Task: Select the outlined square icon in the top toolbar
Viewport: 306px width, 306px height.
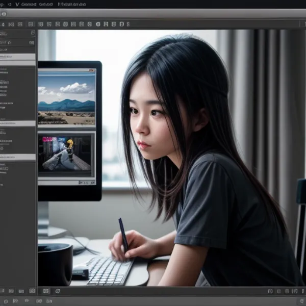Action: (31, 24)
